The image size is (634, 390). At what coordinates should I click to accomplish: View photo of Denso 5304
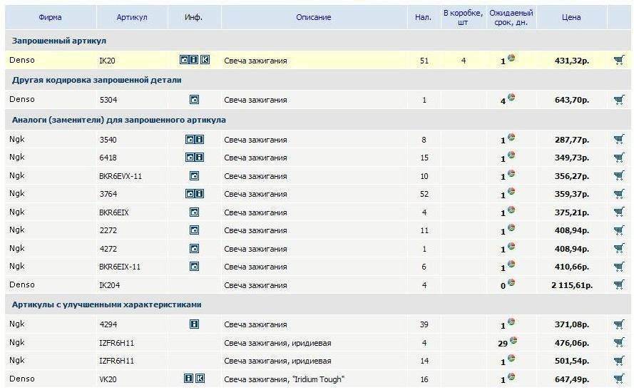coord(194,100)
